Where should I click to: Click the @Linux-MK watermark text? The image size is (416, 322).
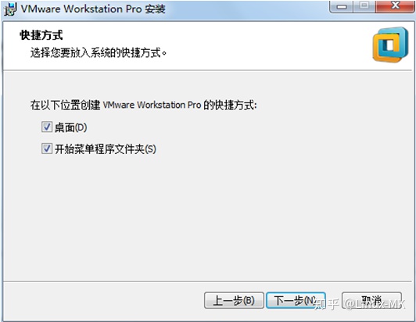click(375, 304)
